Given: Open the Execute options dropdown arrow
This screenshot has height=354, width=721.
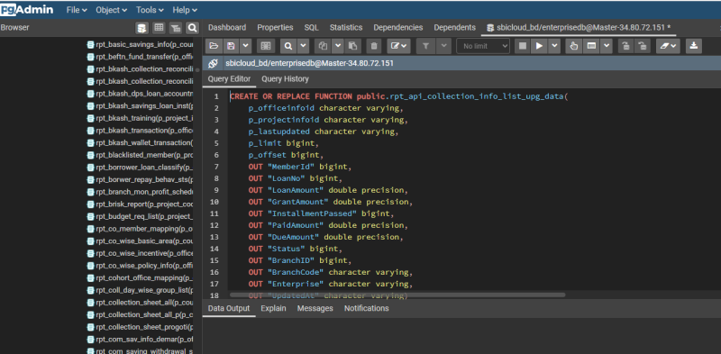Looking at the screenshot, I should click(x=554, y=46).
